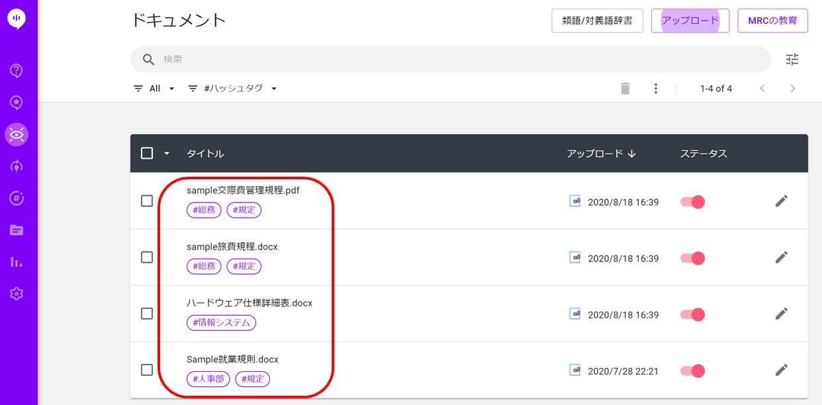
Task: Open the #ハッシュタグ filter dropdown
Action: [232, 89]
